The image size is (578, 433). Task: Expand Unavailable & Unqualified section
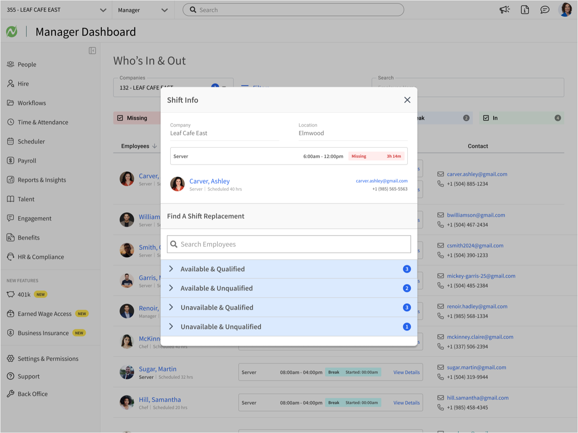click(289, 327)
